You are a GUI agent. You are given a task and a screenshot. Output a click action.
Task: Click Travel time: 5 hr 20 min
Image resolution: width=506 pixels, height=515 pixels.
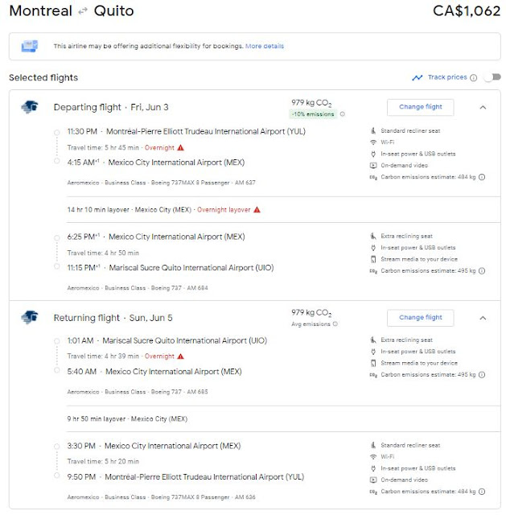(103, 461)
